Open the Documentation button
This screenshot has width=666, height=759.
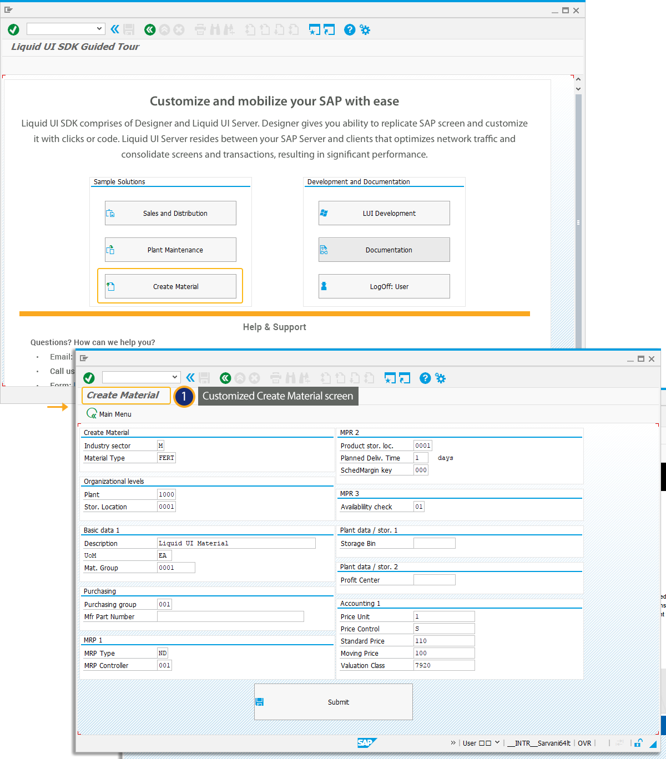coord(384,250)
